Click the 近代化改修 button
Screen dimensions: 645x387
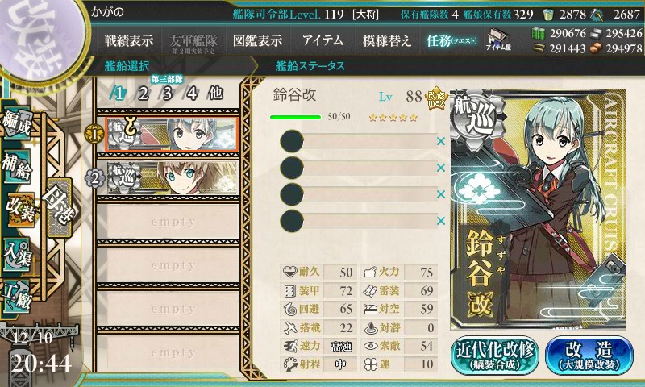495,355
